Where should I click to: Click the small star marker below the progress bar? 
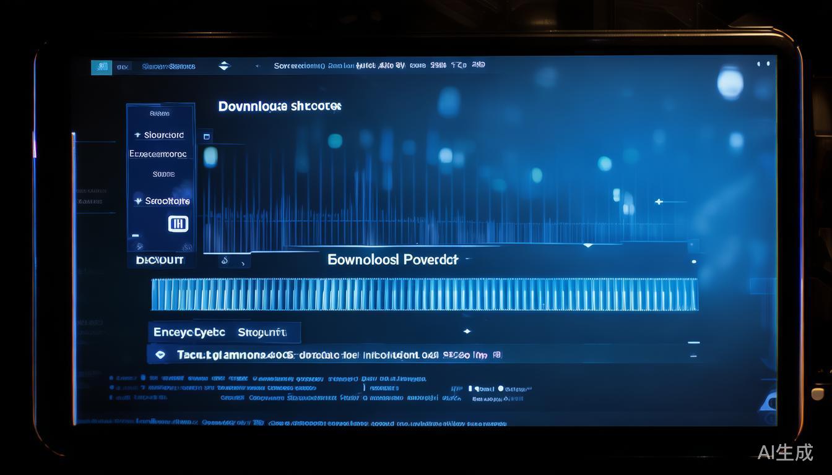467,332
